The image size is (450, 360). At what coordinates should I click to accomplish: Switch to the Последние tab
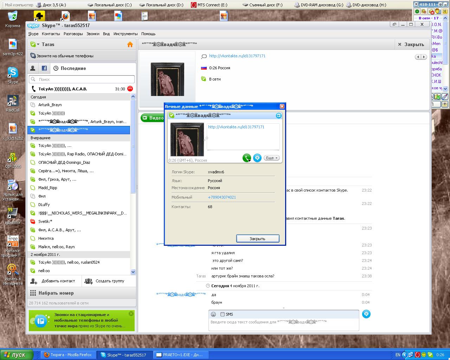pyautogui.click(x=70, y=68)
